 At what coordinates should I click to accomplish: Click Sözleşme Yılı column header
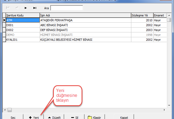pyautogui.click(x=142, y=15)
